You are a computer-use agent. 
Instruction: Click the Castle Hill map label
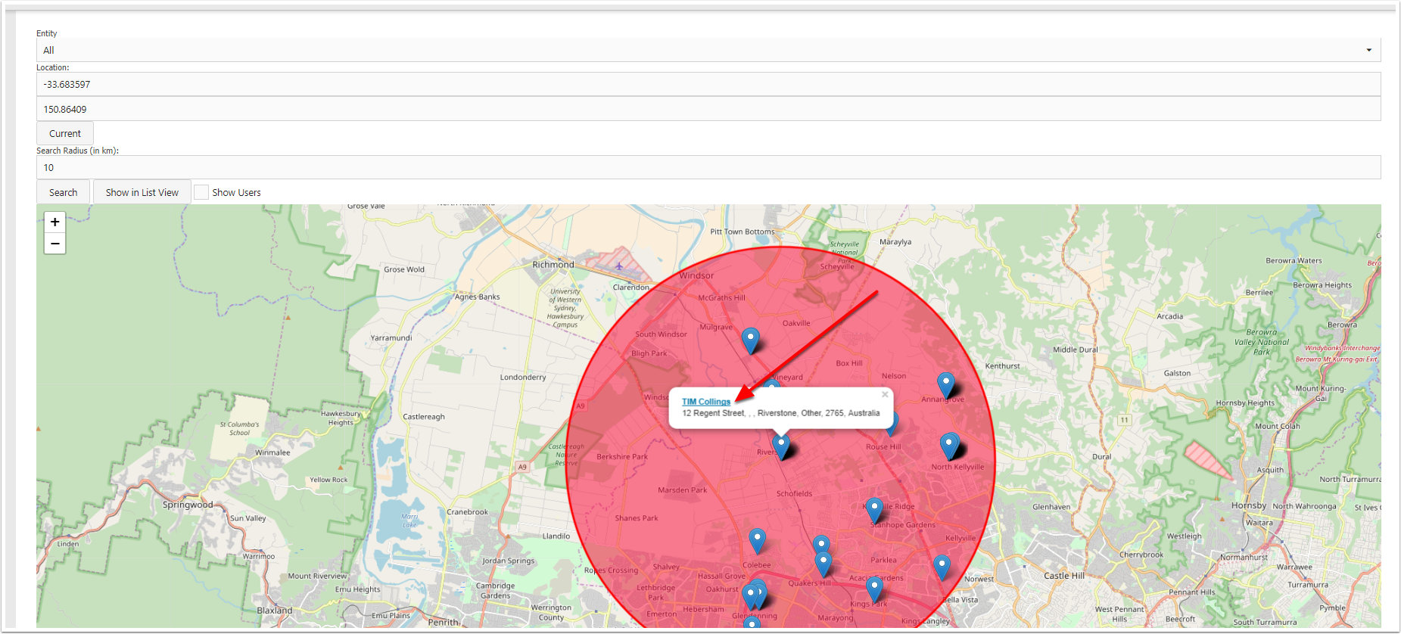click(x=1064, y=576)
